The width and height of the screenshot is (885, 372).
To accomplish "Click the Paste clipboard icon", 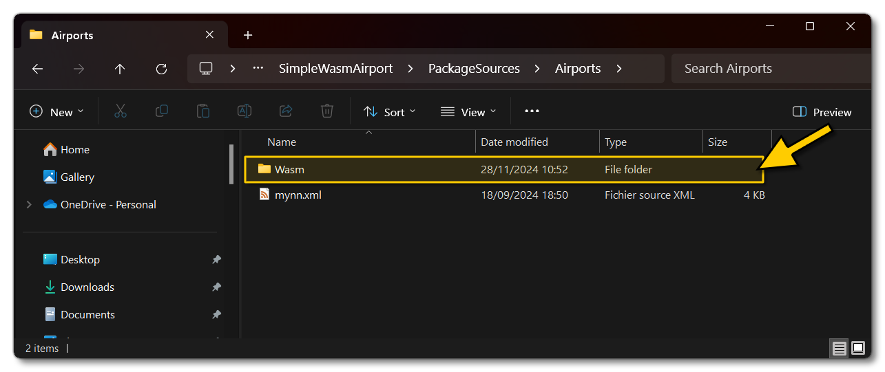I will [x=203, y=111].
